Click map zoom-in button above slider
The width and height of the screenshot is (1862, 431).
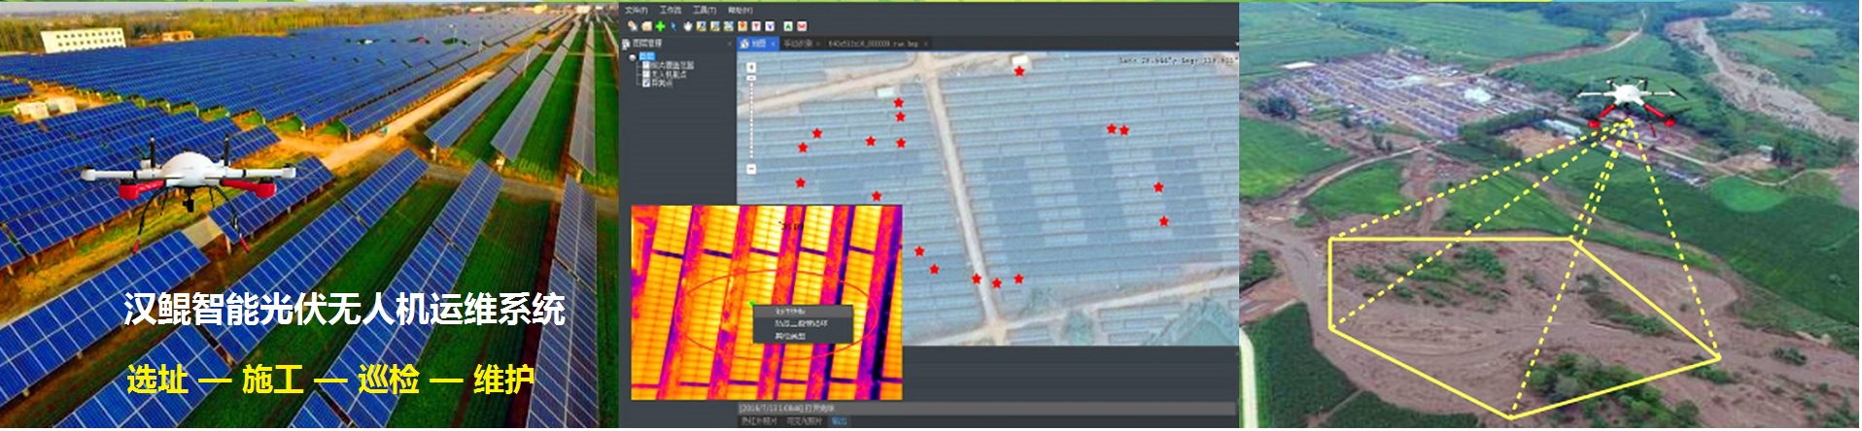tap(751, 67)
